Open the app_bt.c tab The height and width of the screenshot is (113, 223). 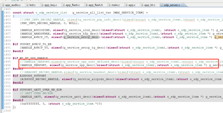151,5
